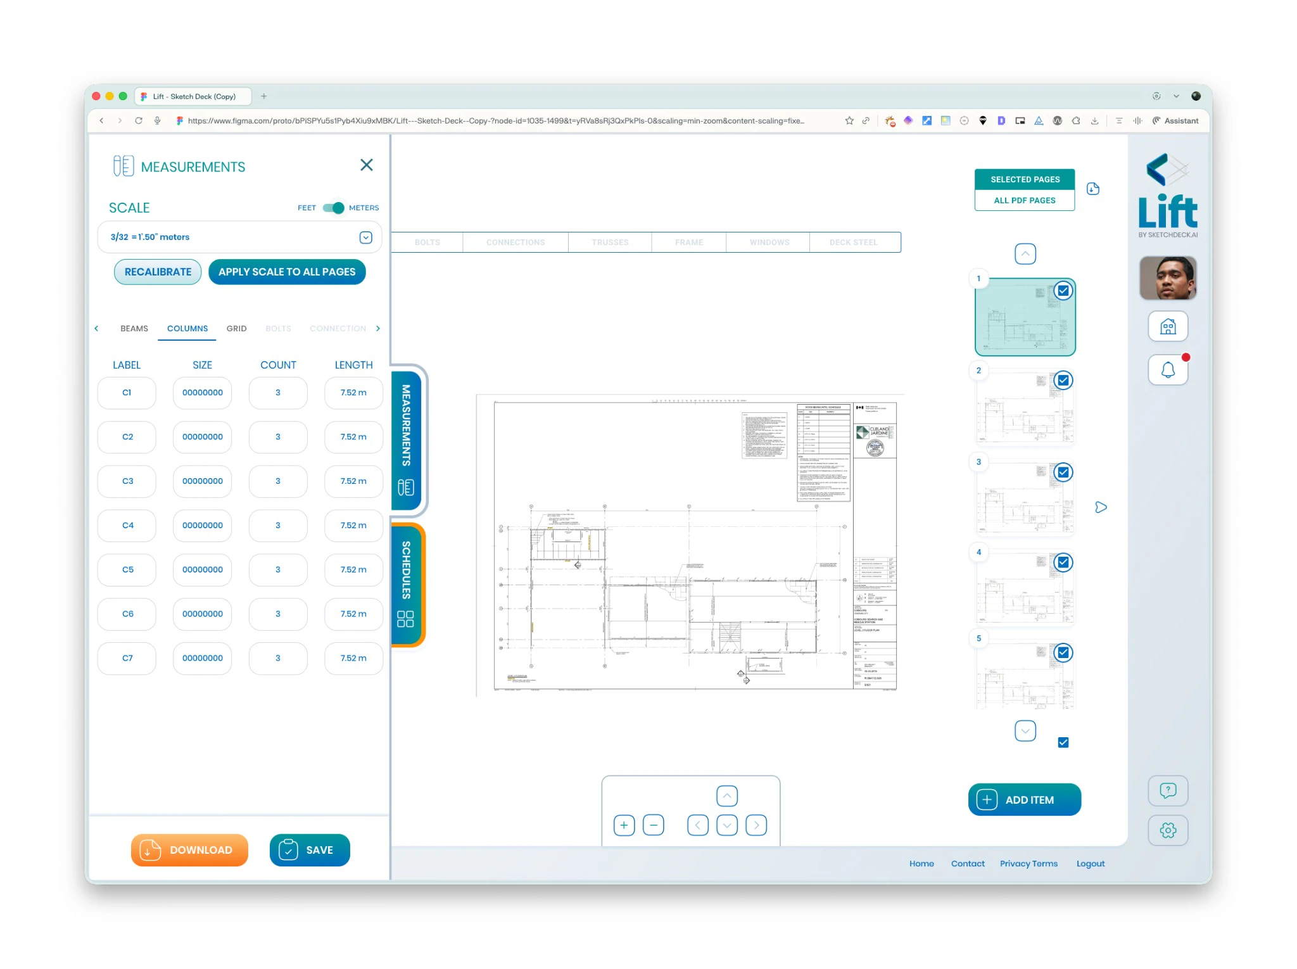The image size is (1297, 969).
Task: Select the All PDF Pages tab
Action: pyautogui.click(x=1025, y=200)
